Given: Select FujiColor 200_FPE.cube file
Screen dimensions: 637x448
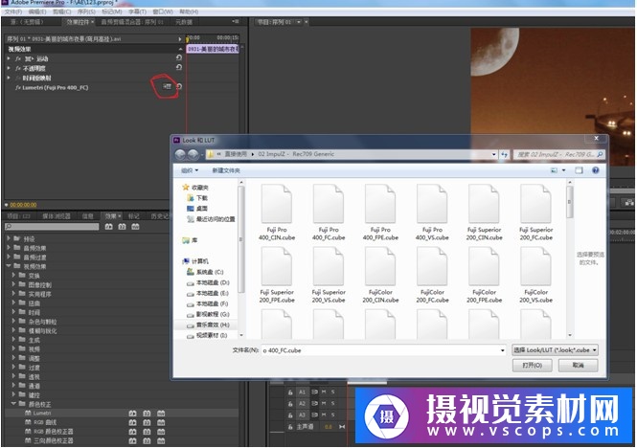Looking at the screenshot, I should pyautogui.click(x=484, y=275).
